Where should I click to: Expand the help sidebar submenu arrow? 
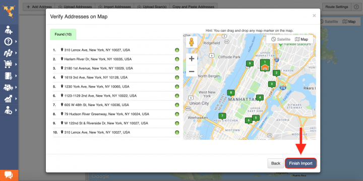click(x=16, y=42)
